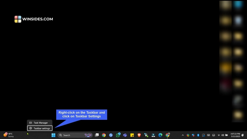Screen dimensions: 247x139
Task: Open Microsoft Teams from the taskbar
Action: [125, 135]
